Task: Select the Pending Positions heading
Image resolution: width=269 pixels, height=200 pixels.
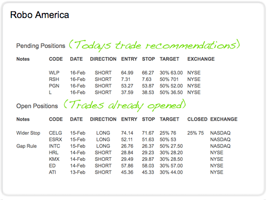Action: [x=41, y=46]
